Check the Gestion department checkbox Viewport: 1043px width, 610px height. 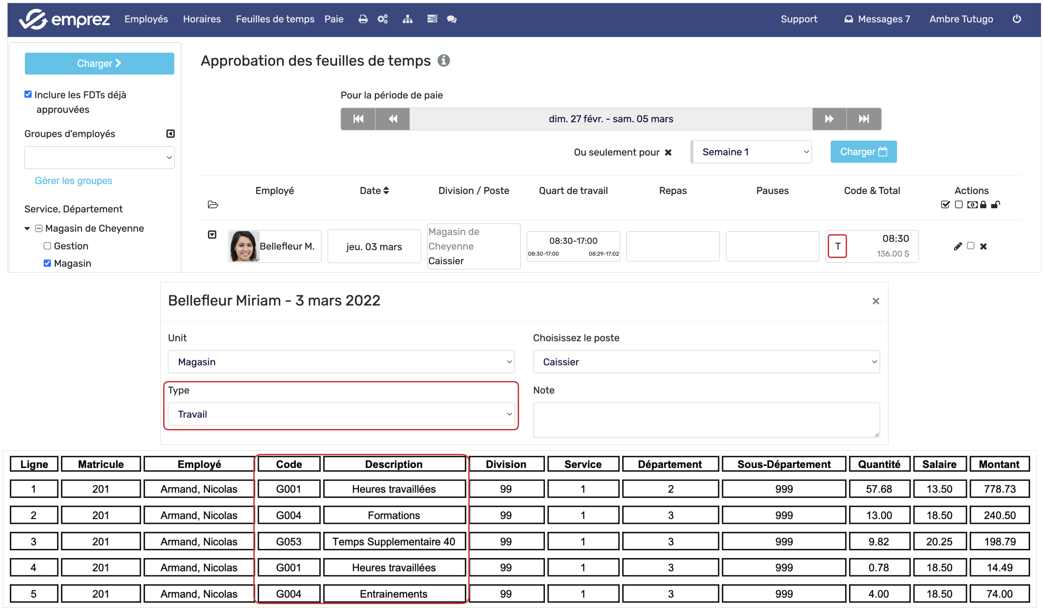point(47,246)
